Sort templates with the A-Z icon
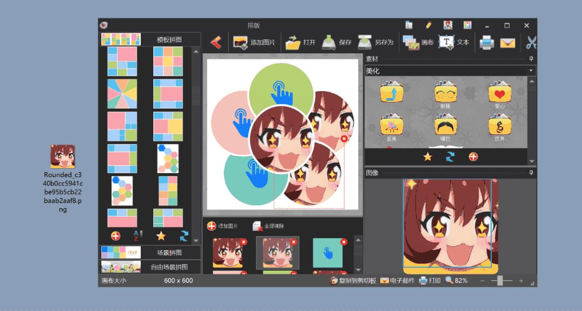 [x=138, y=236]
